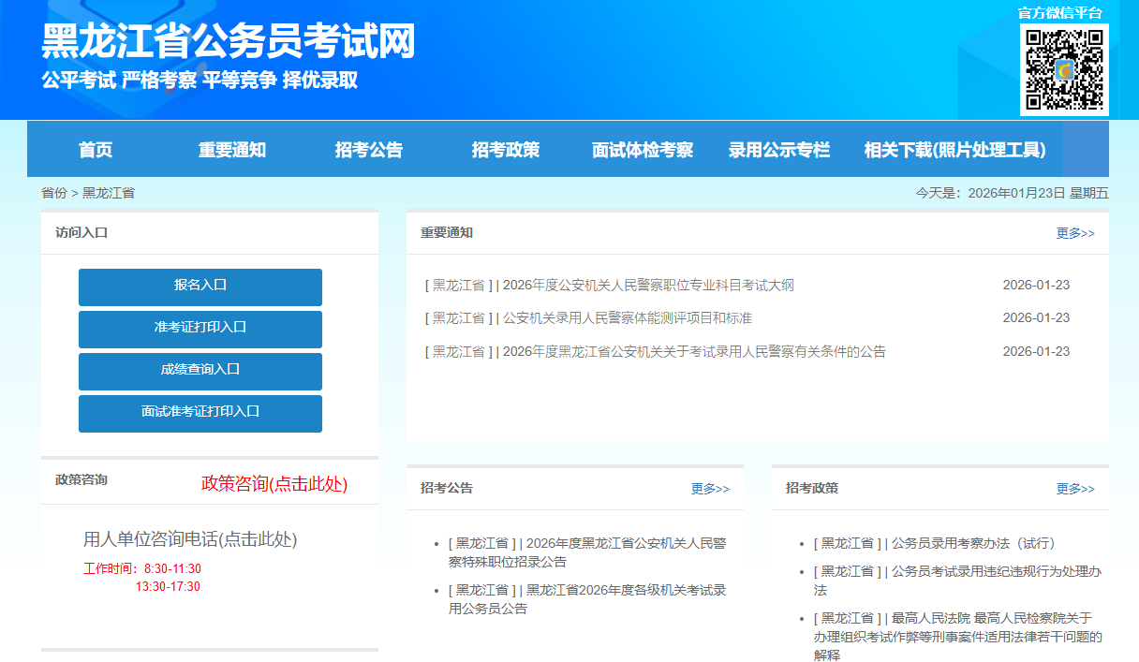Open 2026年度公安机关人民警察职位专业科目考试大纲 notice
The width and height of the screenshot is (1139, 662).
(x=648, y=286)
